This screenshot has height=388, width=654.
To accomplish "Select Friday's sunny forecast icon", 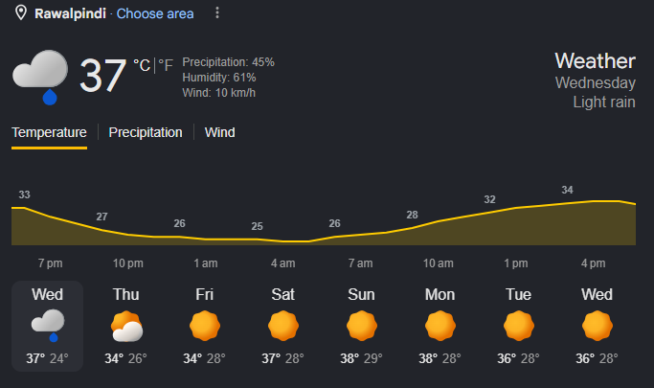I will click(205, 326).
